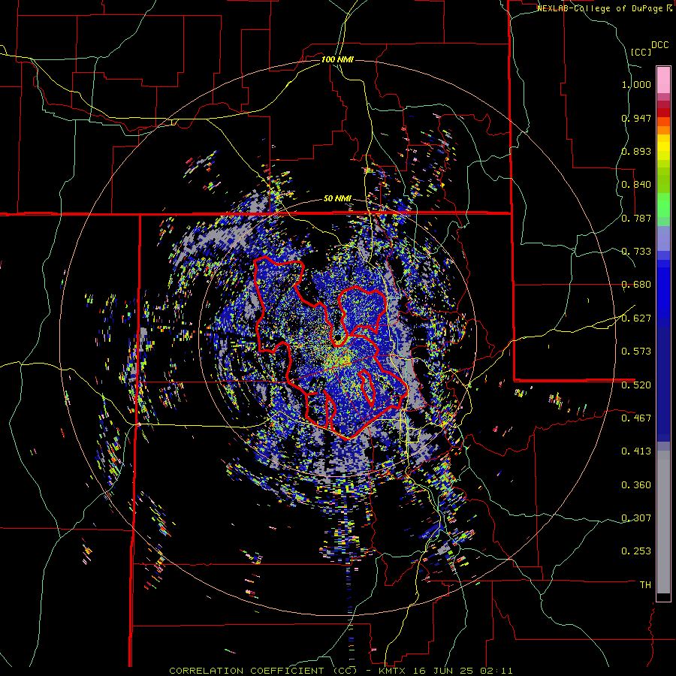Select the 0.627 scale value
Screen dimensions: 676x676
[x=636, y=318]
